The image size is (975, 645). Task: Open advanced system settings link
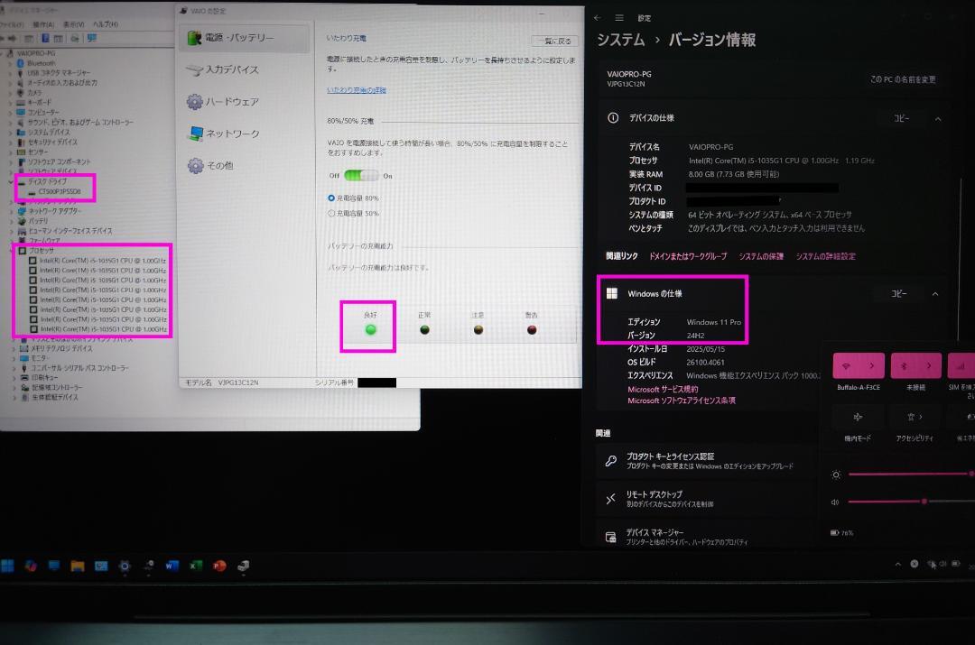pyautogui.click(x=826, y=256)
